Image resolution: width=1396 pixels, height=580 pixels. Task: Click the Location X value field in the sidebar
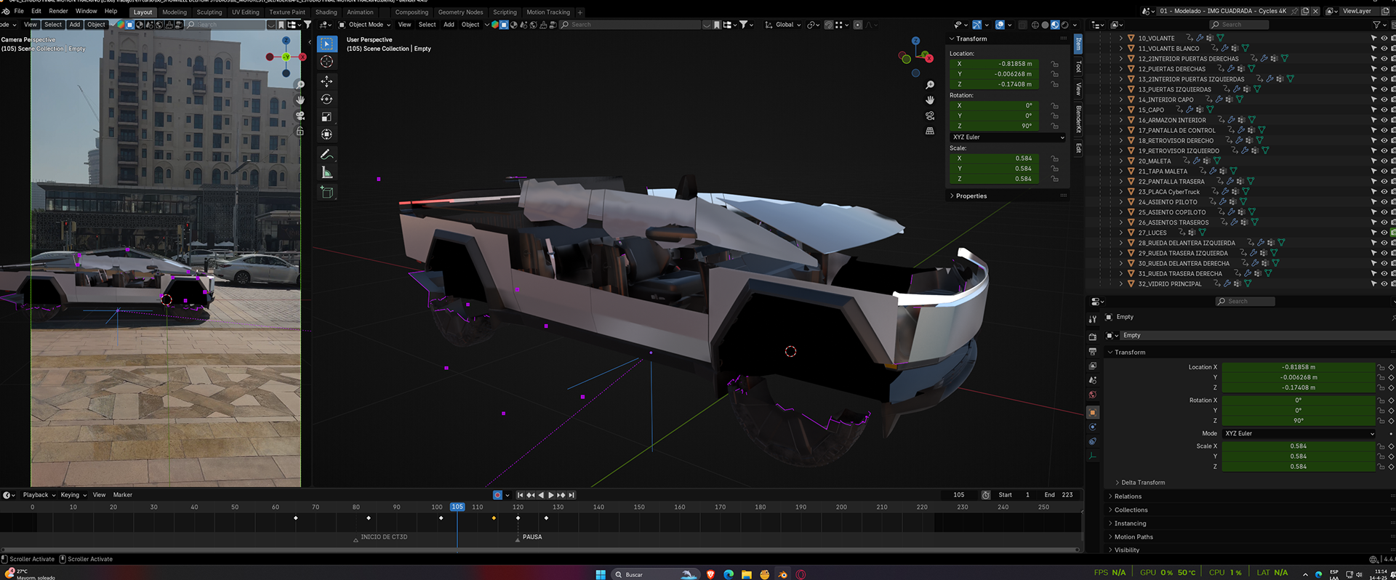coord(995,64)
